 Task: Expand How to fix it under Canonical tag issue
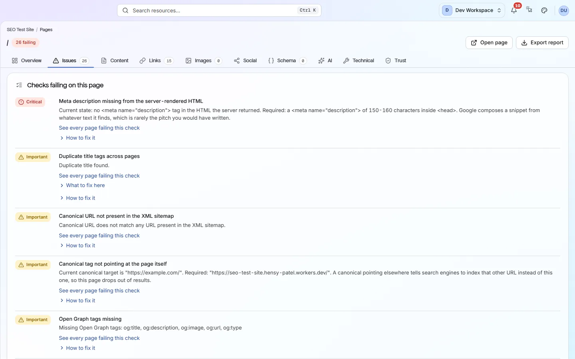(77, 301)
